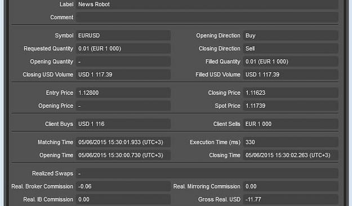Click the Realized Swaps dash field

click(207, 173)
